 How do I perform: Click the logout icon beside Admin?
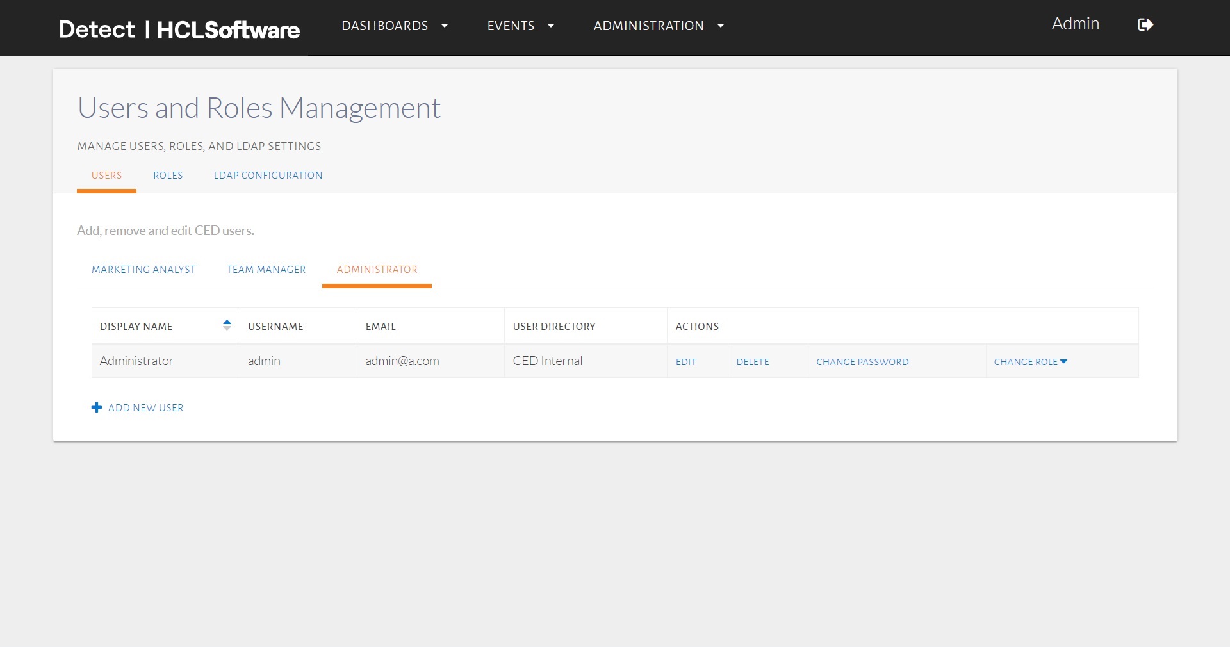click(1145, 25)
